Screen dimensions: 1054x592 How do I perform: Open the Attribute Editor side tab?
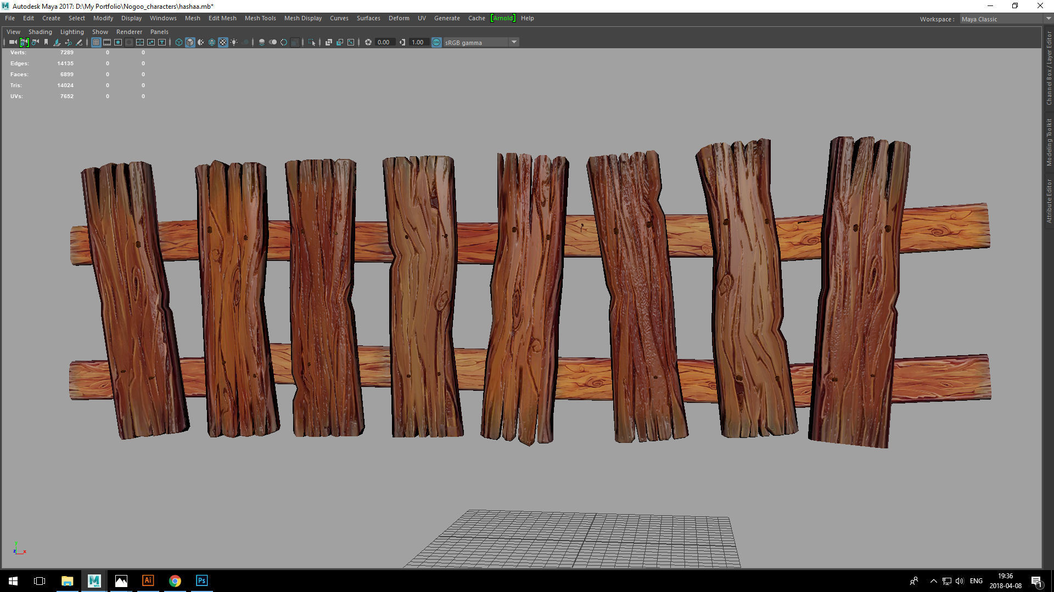(1049, 201)
